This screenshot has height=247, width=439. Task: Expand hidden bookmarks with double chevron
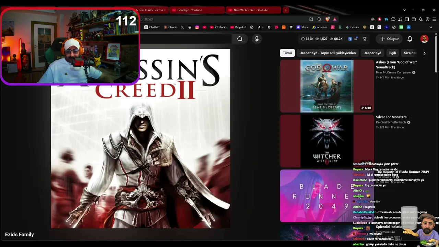[430, 27]
